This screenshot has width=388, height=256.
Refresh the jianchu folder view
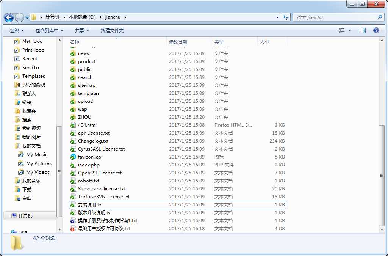286,17
